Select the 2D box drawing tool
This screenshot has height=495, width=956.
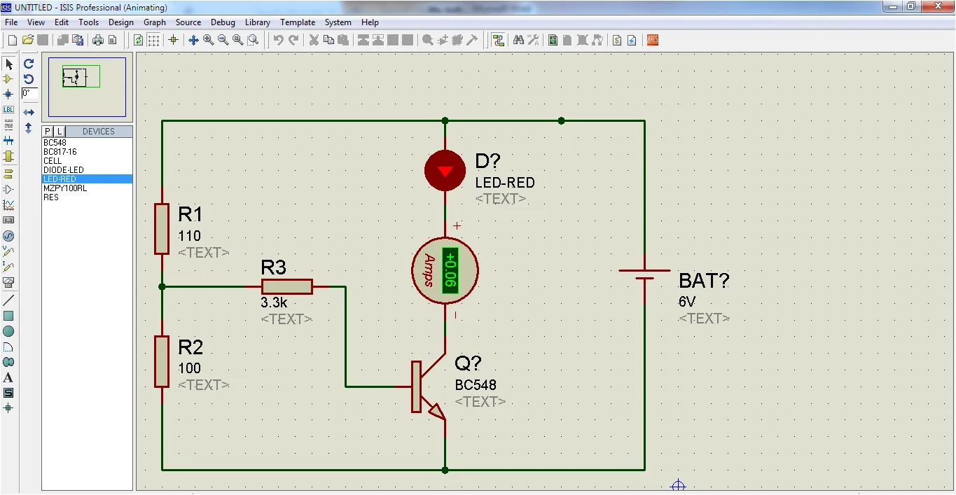tap(8, 316)
